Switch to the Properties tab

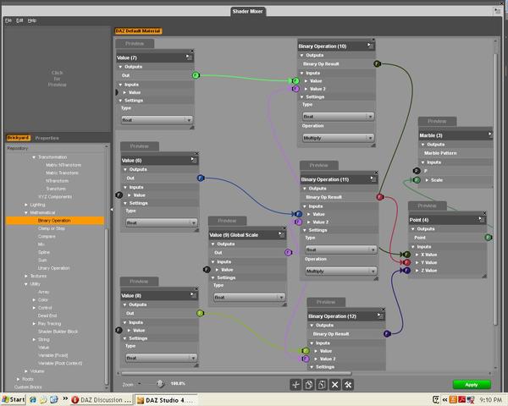tap(47, 138)
